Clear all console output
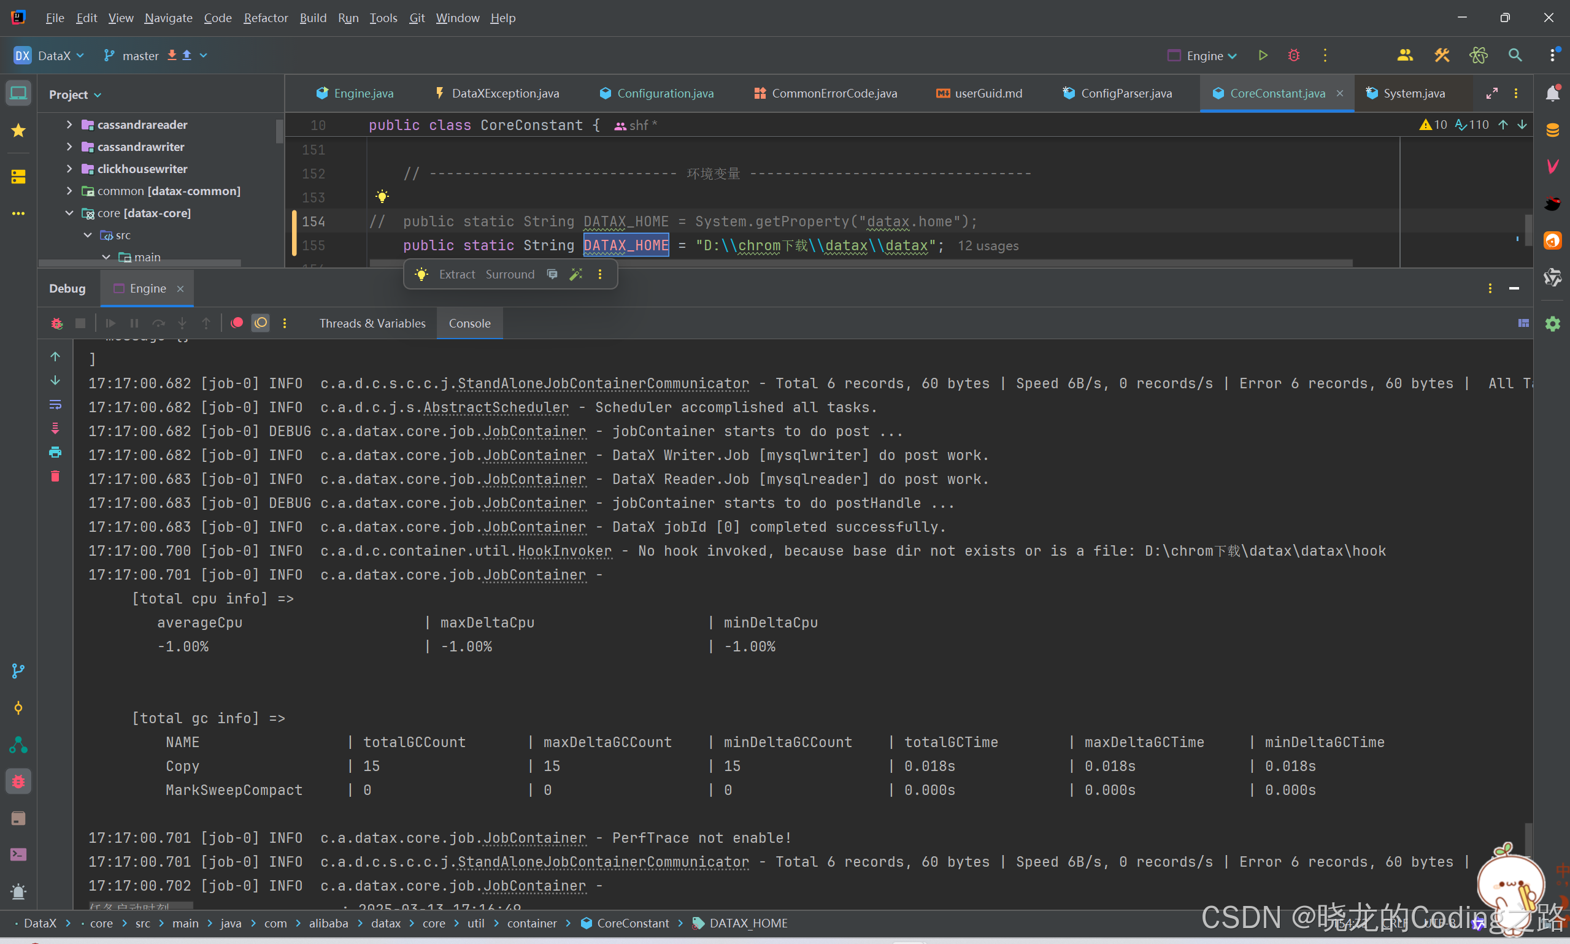The width and height of the screenshot is (1570, 944). [55, 476]
